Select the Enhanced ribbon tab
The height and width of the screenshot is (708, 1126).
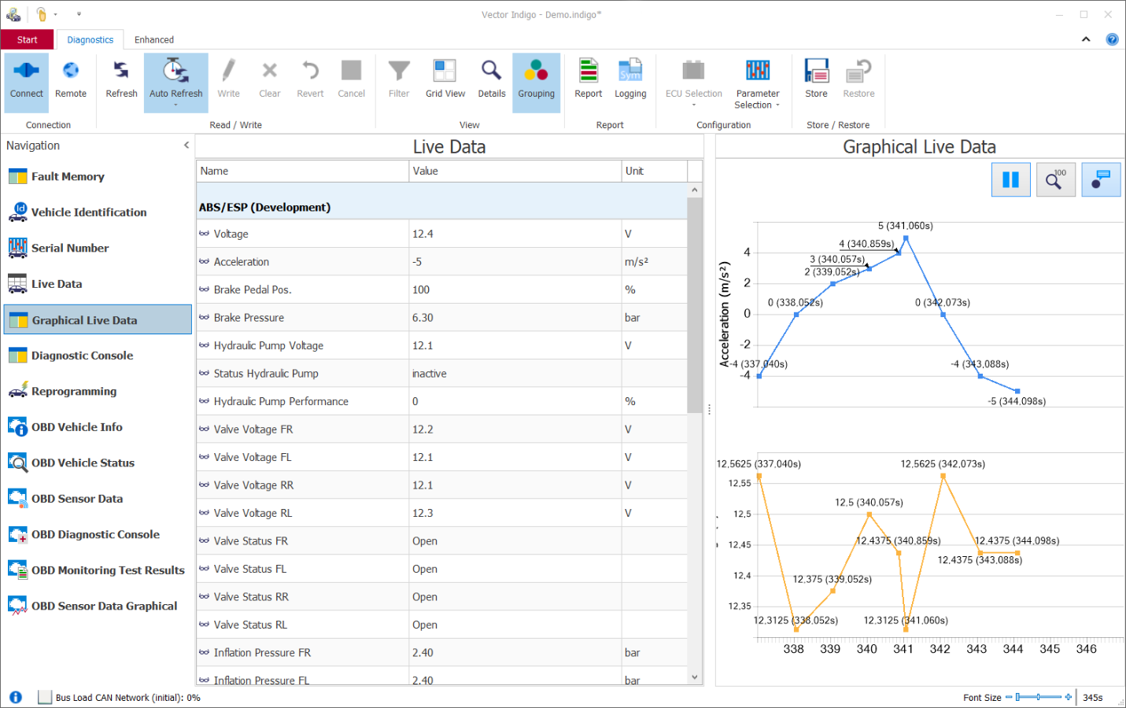click(154, 39)
